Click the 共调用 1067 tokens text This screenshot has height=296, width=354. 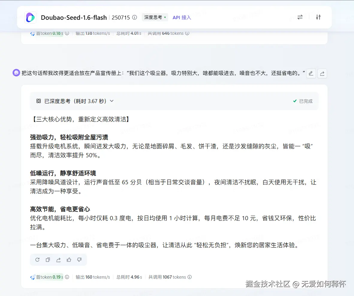click(x=167, y=277)
